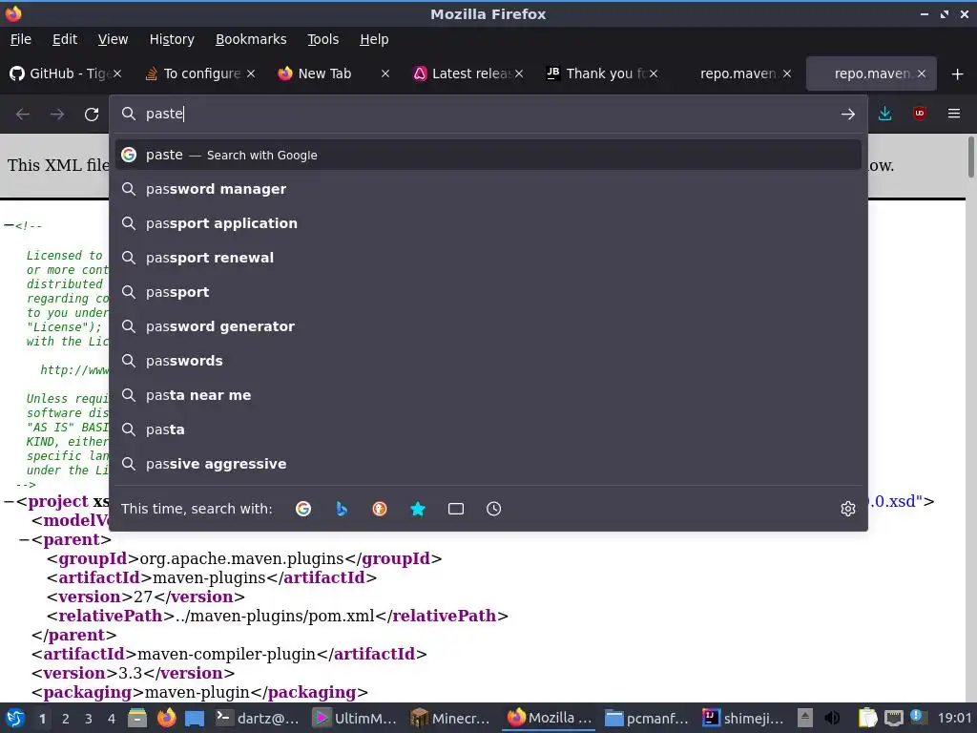Select the plain 'pasta' suggestion
This screenshot has height=733, width=977.
[x=488, y=429]
